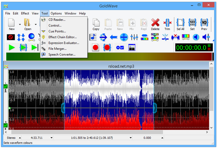
Task: Open the File menu
Action: [x=8, y=13]
